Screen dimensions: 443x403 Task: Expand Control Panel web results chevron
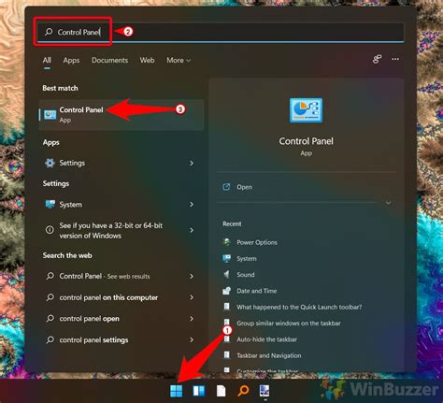(192, 276)
